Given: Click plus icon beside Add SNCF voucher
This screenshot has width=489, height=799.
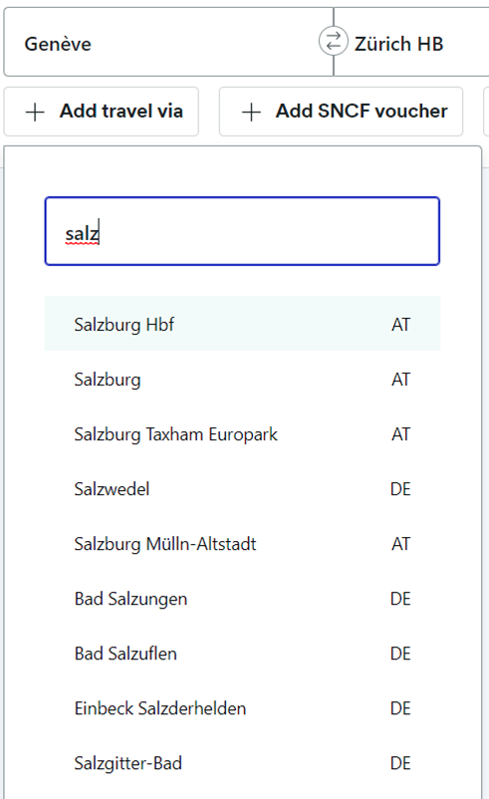Looking at the screenshot, I should click(251, 112).
